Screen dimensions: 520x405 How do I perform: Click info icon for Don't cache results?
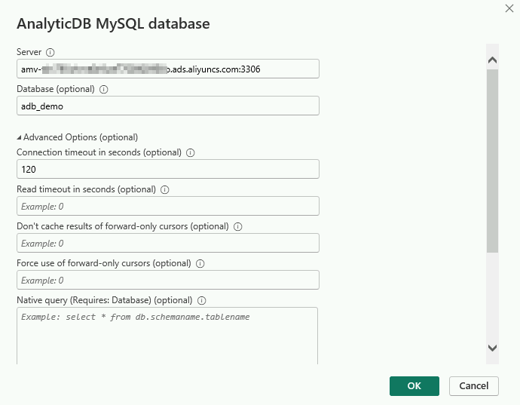(237, 226)
